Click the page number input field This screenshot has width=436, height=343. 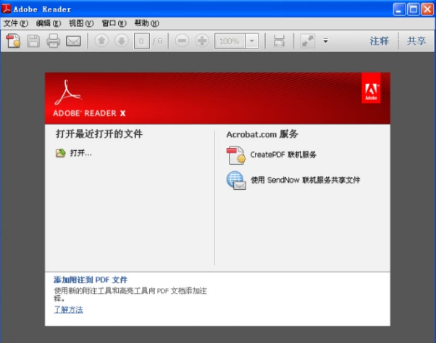click(141, 41)
